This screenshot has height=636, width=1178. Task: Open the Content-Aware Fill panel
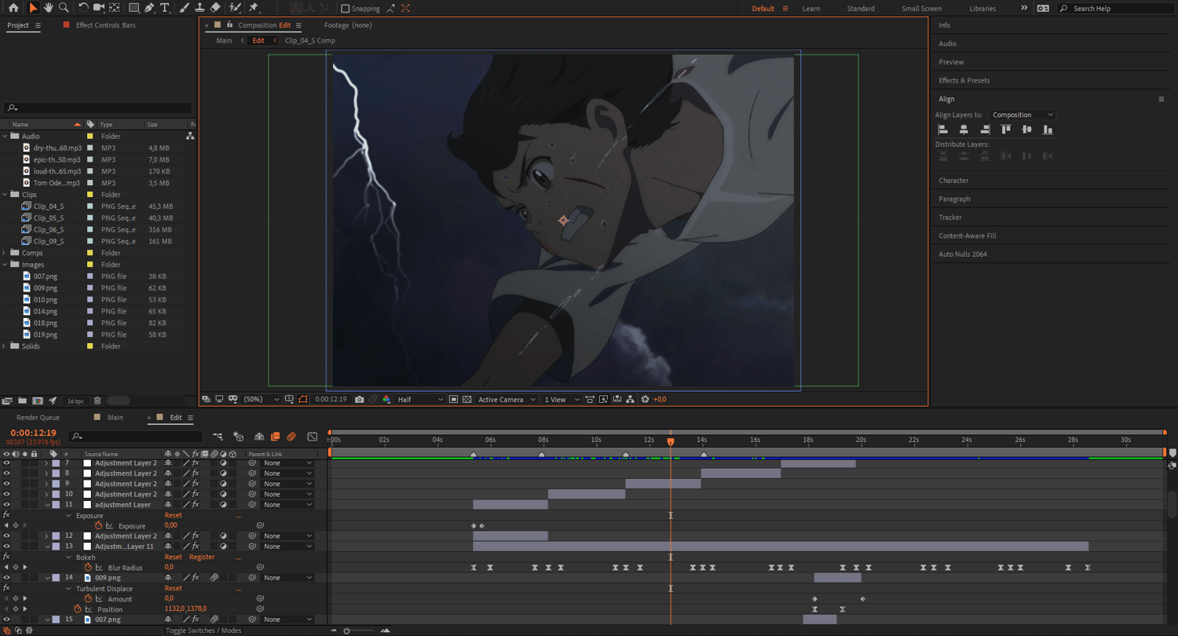tap(968, 236)
